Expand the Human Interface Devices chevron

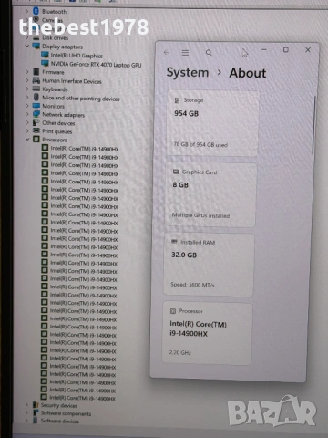click(27, 80)
